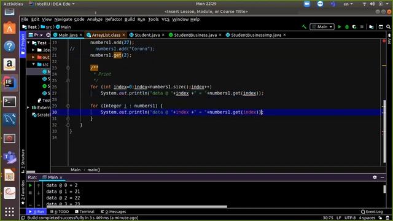Click UTF-8 encoding in status bar

[x=350, y=218]
